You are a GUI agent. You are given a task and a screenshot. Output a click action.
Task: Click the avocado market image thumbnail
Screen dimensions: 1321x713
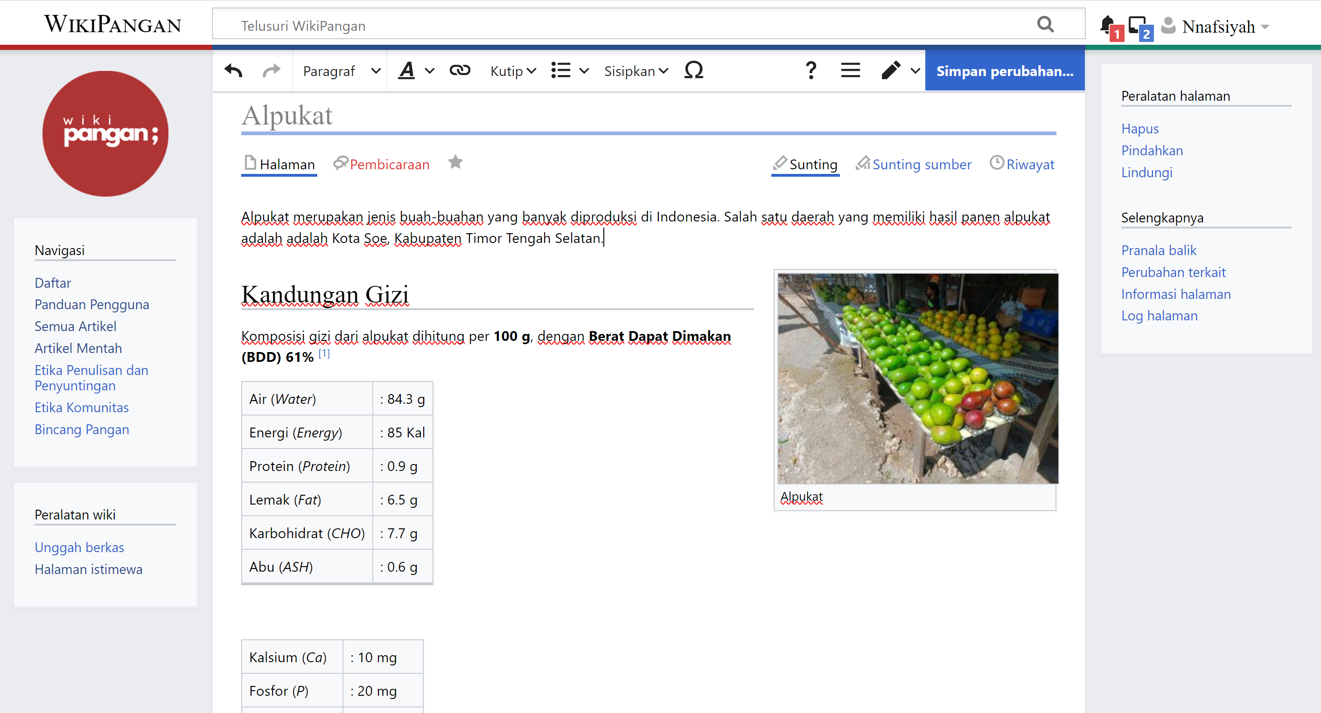pos(917,378)
